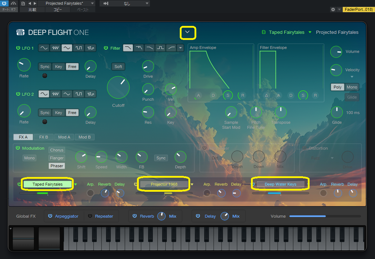Image resolution: width=375 pixels, height=259 pixels.
Task: Click the Soft filter button
Action: point(118,67)
